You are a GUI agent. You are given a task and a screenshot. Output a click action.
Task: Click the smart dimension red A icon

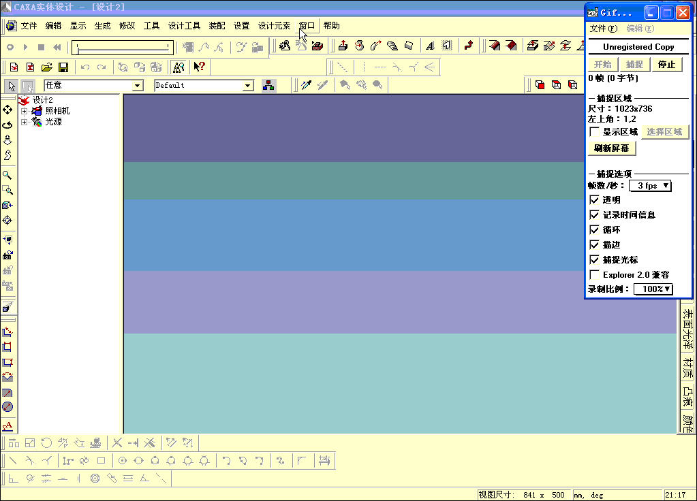pyautogui.click(x=7, y=426)
